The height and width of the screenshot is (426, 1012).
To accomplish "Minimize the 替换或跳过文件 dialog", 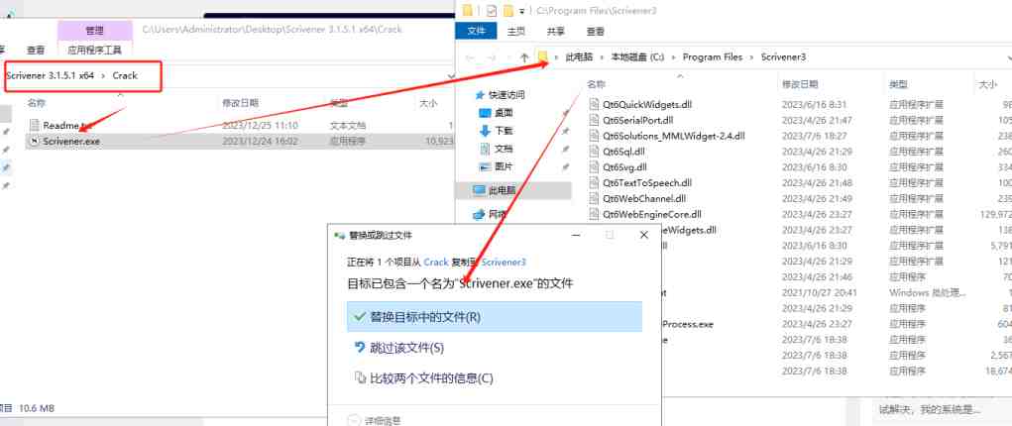I will click(x=576, y=235).
